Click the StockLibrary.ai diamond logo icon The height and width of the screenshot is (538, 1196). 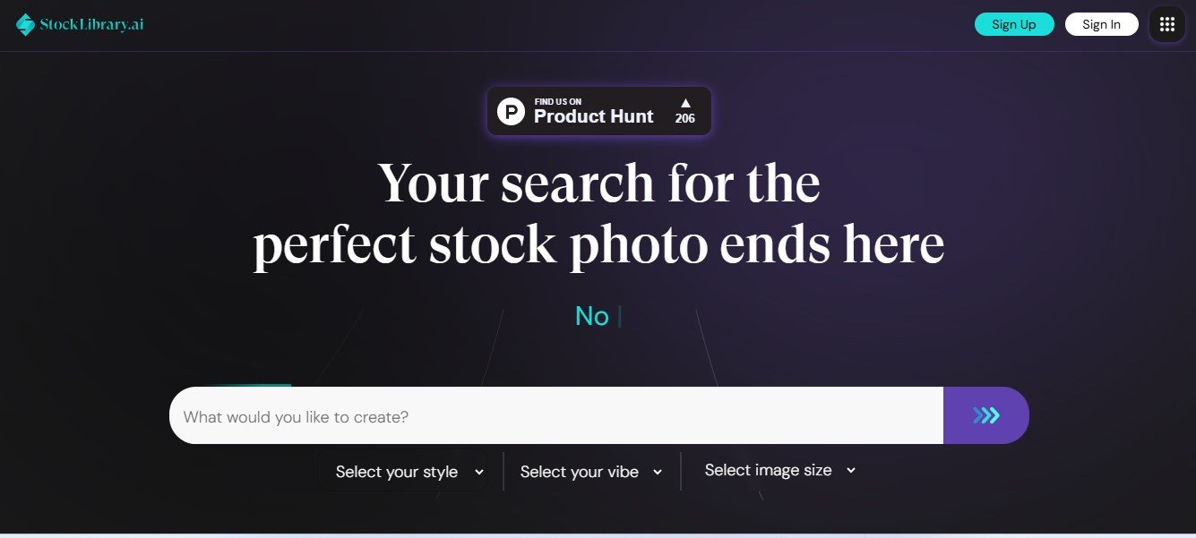pyautogui.click(x=25, y=25)
